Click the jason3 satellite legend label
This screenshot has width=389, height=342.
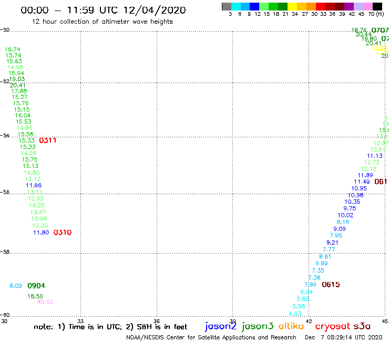pyautogui.click(x=258, y=327)
